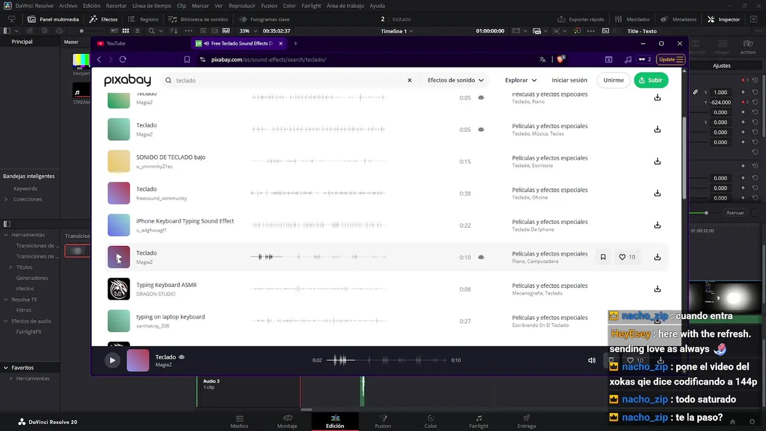Toggle the Inspector panel in DaVinci

(724, 19)
